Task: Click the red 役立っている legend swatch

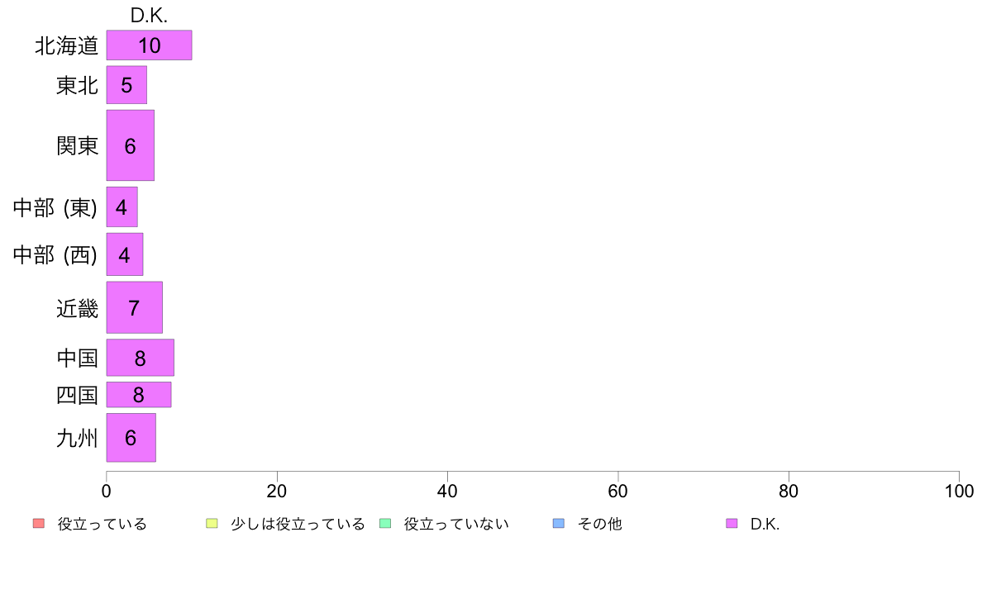Action: [39, 524]
